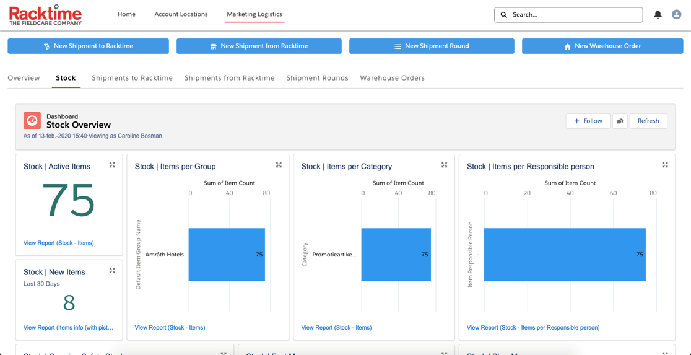This screenshot has height=355, width=691.
Task: Open View Report (Items info) under New Items
Action: [x=68, y=327]
